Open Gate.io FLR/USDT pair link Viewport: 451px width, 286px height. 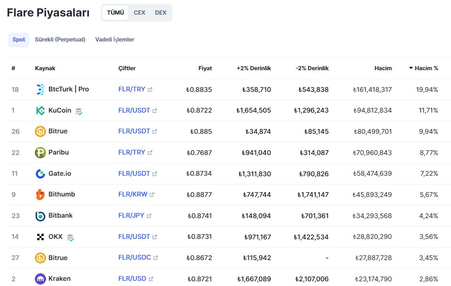(134, 173)
